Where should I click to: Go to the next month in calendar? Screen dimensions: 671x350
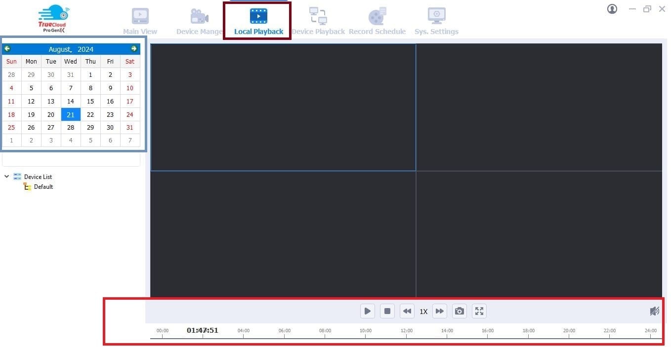point(133,49)
